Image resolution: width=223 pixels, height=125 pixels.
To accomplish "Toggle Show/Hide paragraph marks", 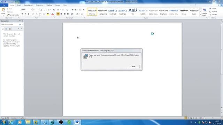I will click(x=84, y=10).
